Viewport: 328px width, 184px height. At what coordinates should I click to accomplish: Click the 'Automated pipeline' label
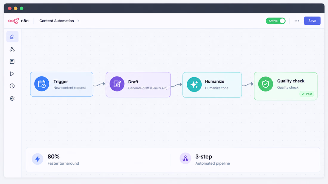[x=213, y=163]
